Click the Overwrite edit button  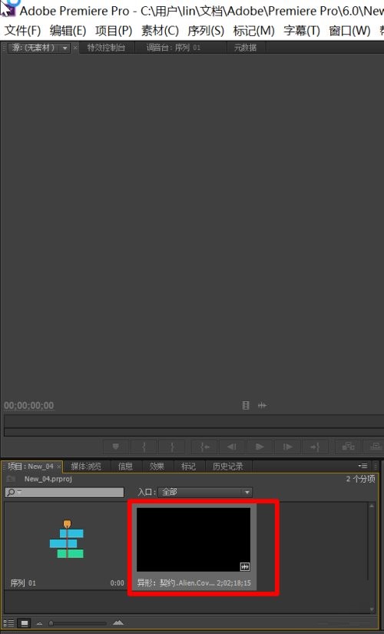pyautogui.click(x=376, y=446)
